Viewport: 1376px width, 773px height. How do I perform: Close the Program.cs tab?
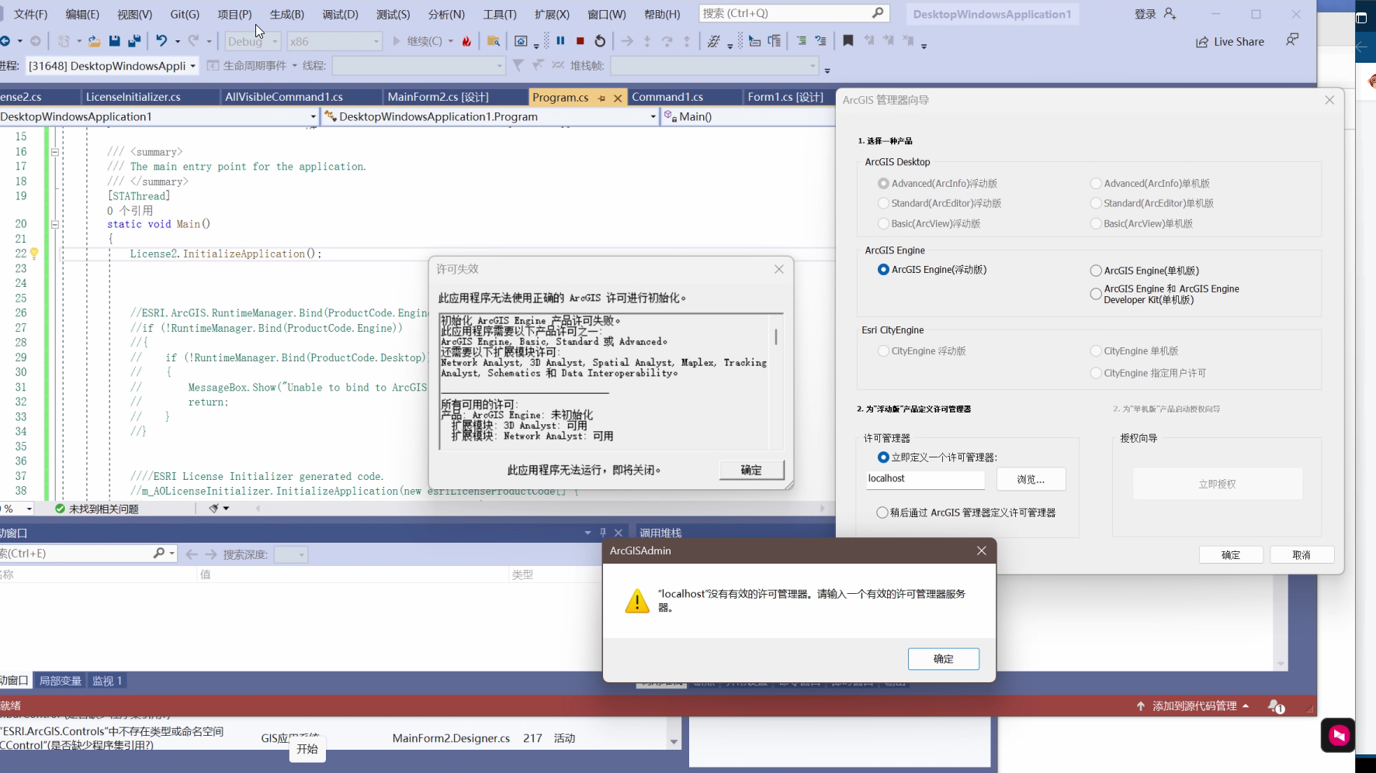pos(618,98)
